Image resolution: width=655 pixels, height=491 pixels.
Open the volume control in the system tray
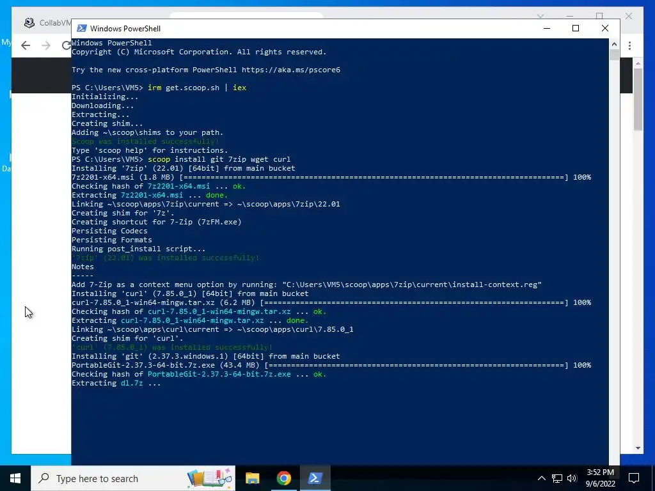click(x=572, y=478)
